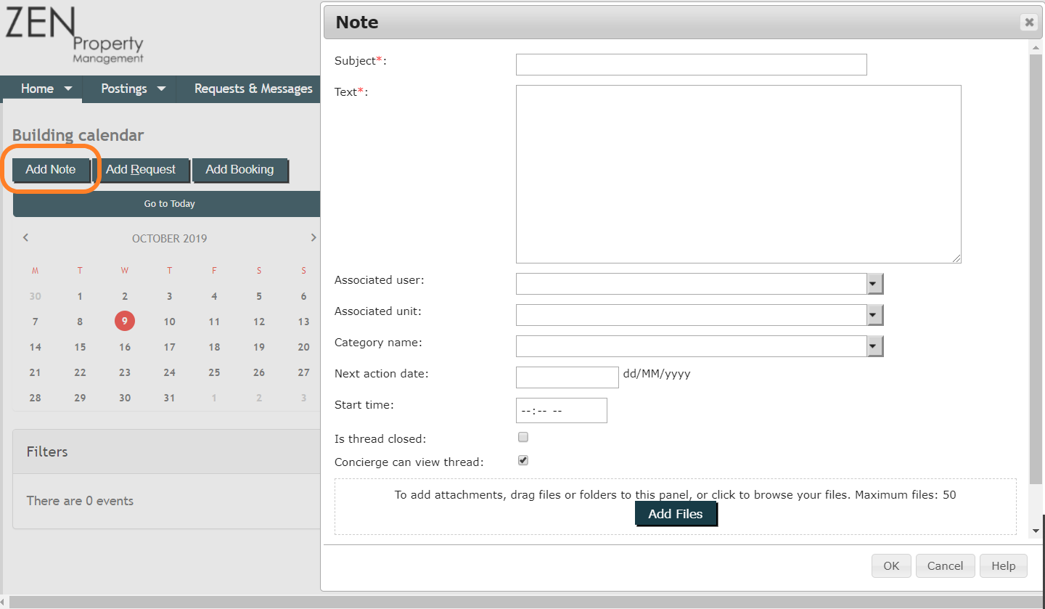Switch to the Requests & Messages tab
The height and width of the screenshot is (609, 1045).
click(253, 89)
